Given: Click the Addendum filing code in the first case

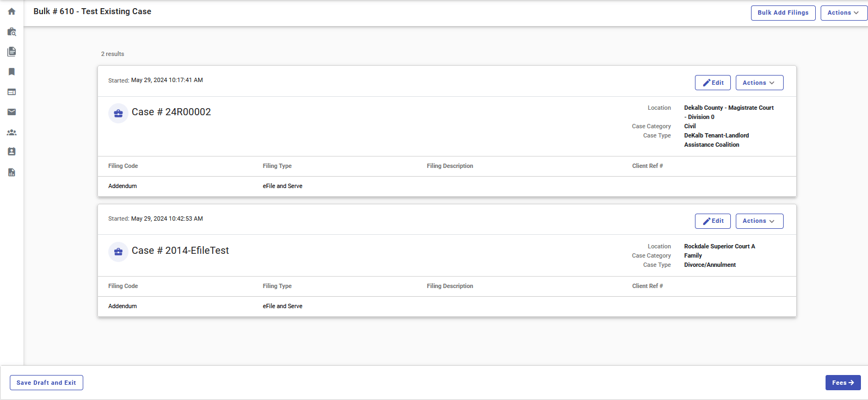Looking at the screenshot, I should [x=122, y=186].
